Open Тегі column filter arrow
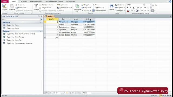 click(x=69, y=19)
